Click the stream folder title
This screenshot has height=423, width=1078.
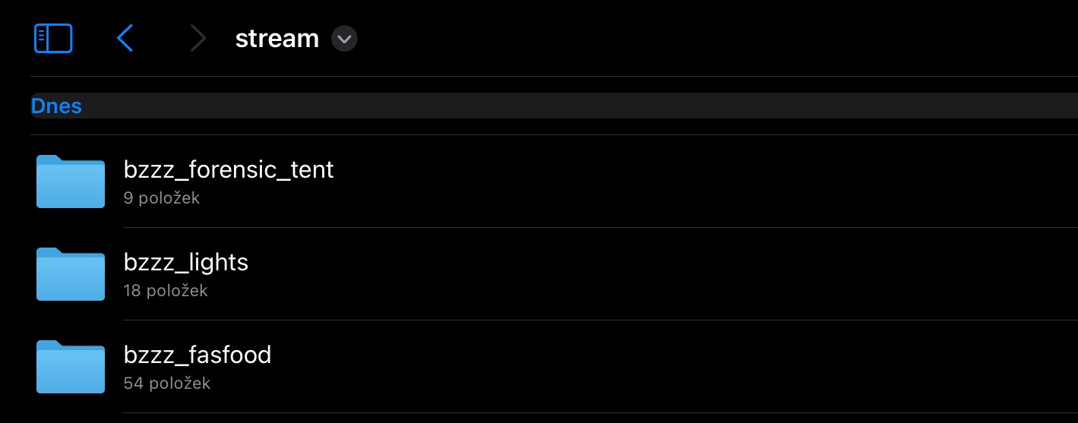pyautogui.click(x=277, y=38)
